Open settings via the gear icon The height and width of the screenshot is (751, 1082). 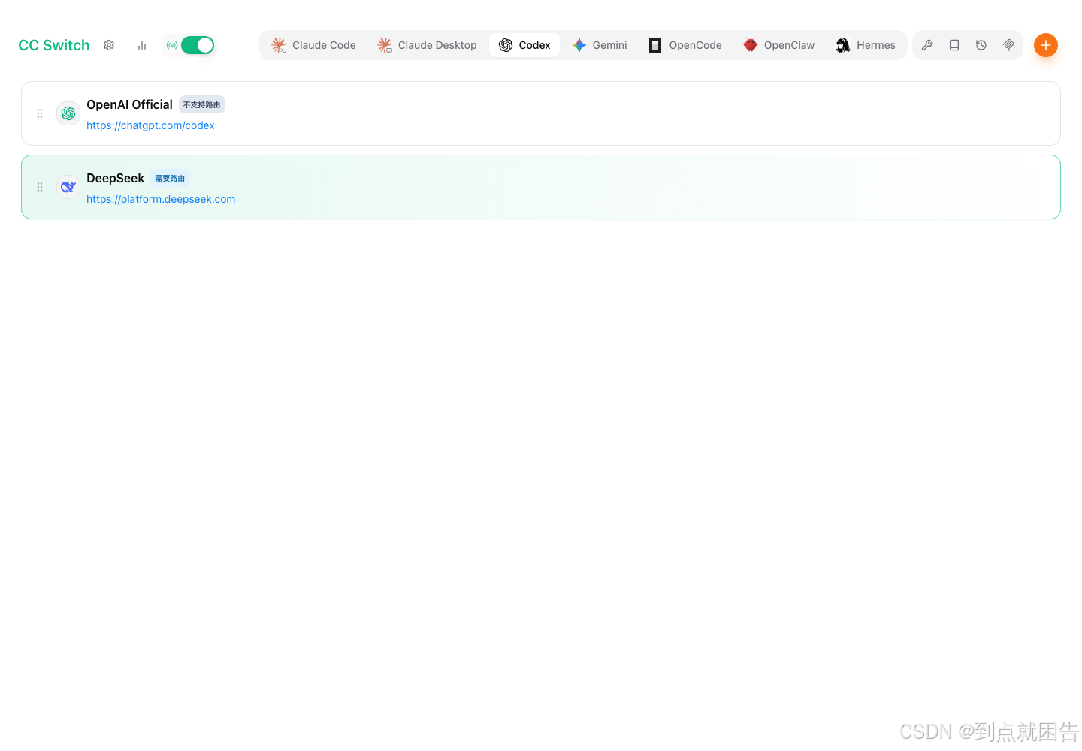click(x=109, y=45)
